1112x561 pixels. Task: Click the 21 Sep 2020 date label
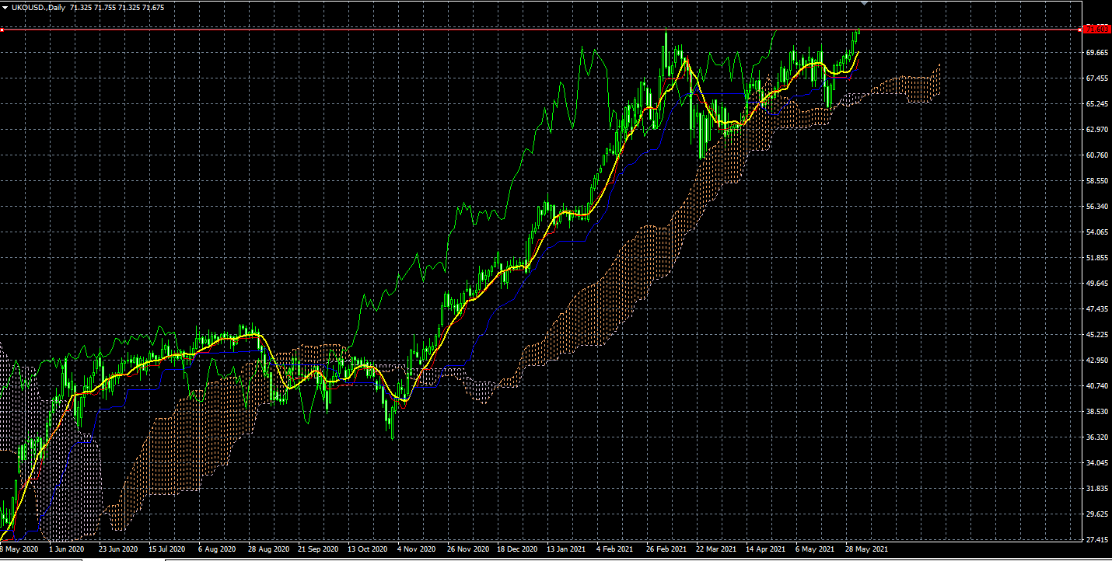[318, 549]
